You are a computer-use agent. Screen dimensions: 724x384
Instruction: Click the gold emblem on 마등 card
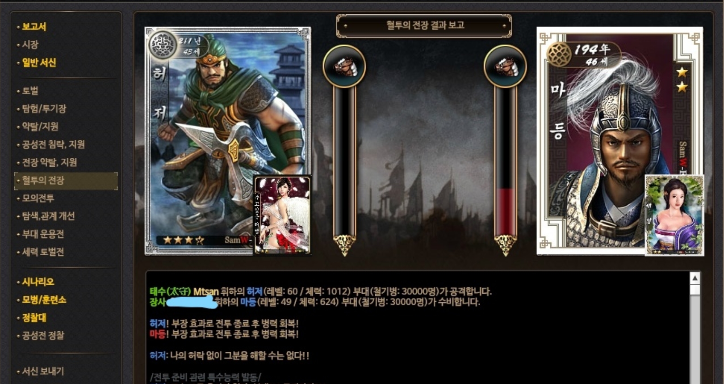559,54
